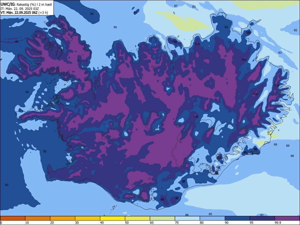The width and height of the screenshot is (300, 225).
Task: Click the '99.9' legend tick label
Action: [277, 223]
